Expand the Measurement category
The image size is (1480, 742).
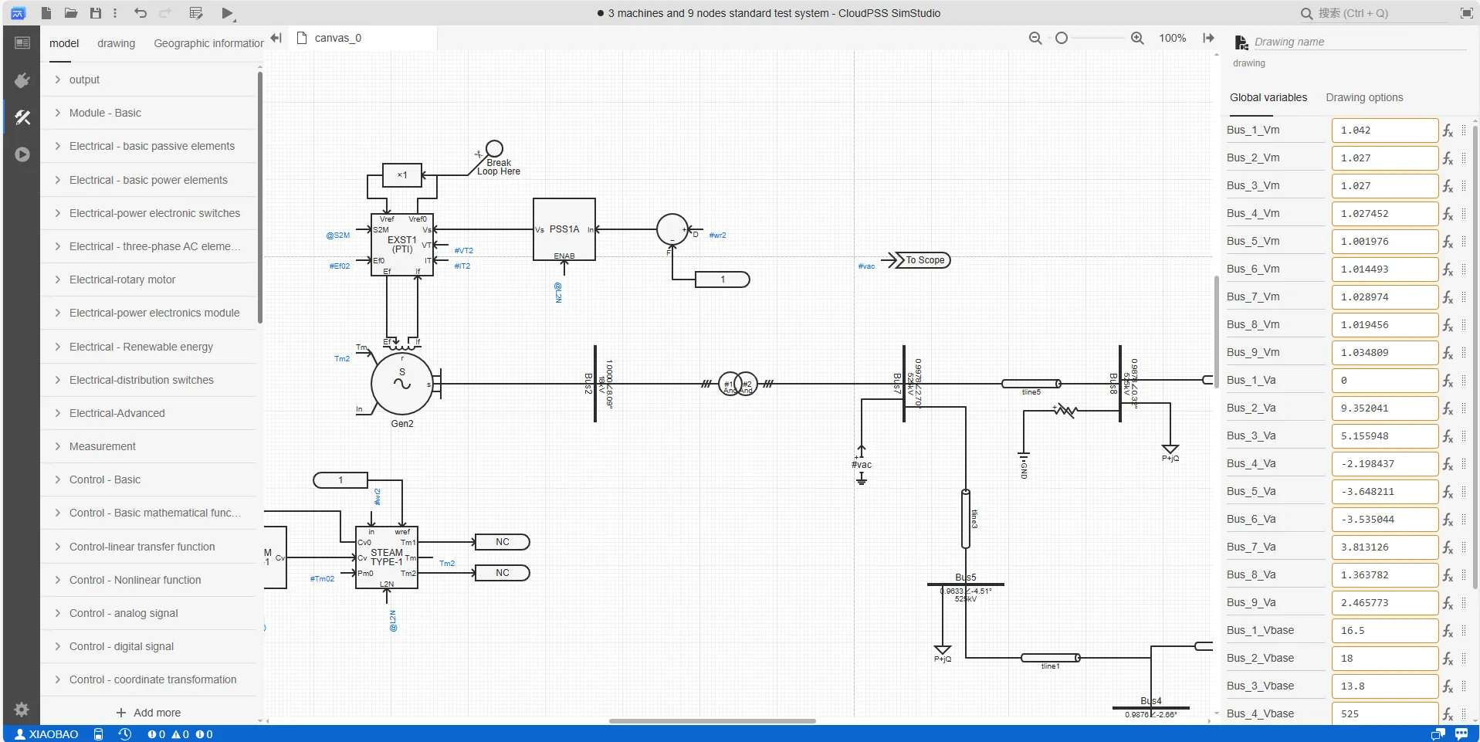tap(102, 446)
